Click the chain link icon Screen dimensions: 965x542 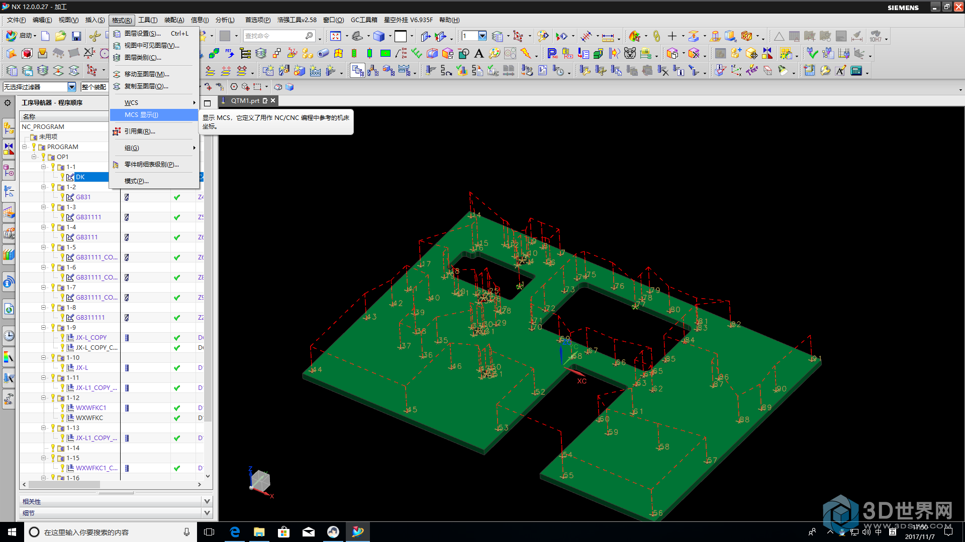coord(656,36)
